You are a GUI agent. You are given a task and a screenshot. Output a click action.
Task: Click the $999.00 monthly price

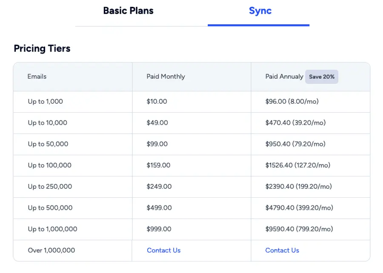click(158, 229)
